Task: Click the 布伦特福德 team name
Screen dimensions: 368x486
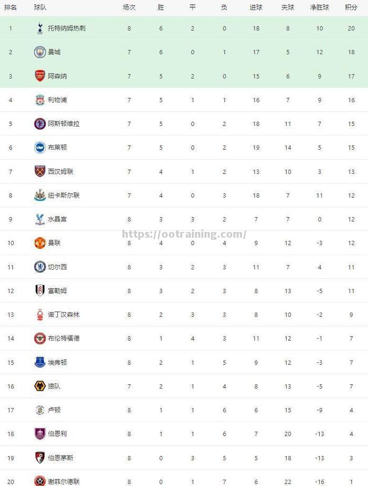Action: [x=64, y=338]
